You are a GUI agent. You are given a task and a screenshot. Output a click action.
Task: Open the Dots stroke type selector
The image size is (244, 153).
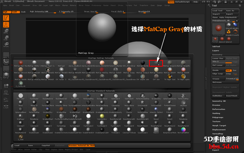6,62
